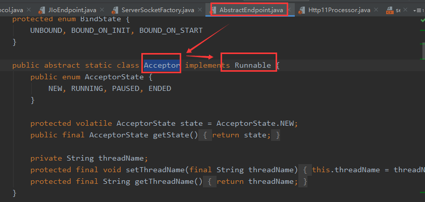Close the ServerSocketFactory.java tab
The height and width of the screenshot is (202, 425).
click(200, 10)
